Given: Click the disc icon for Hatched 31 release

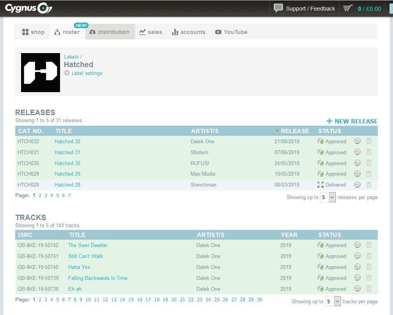Looking at the screenshot, I should point(358,152).
